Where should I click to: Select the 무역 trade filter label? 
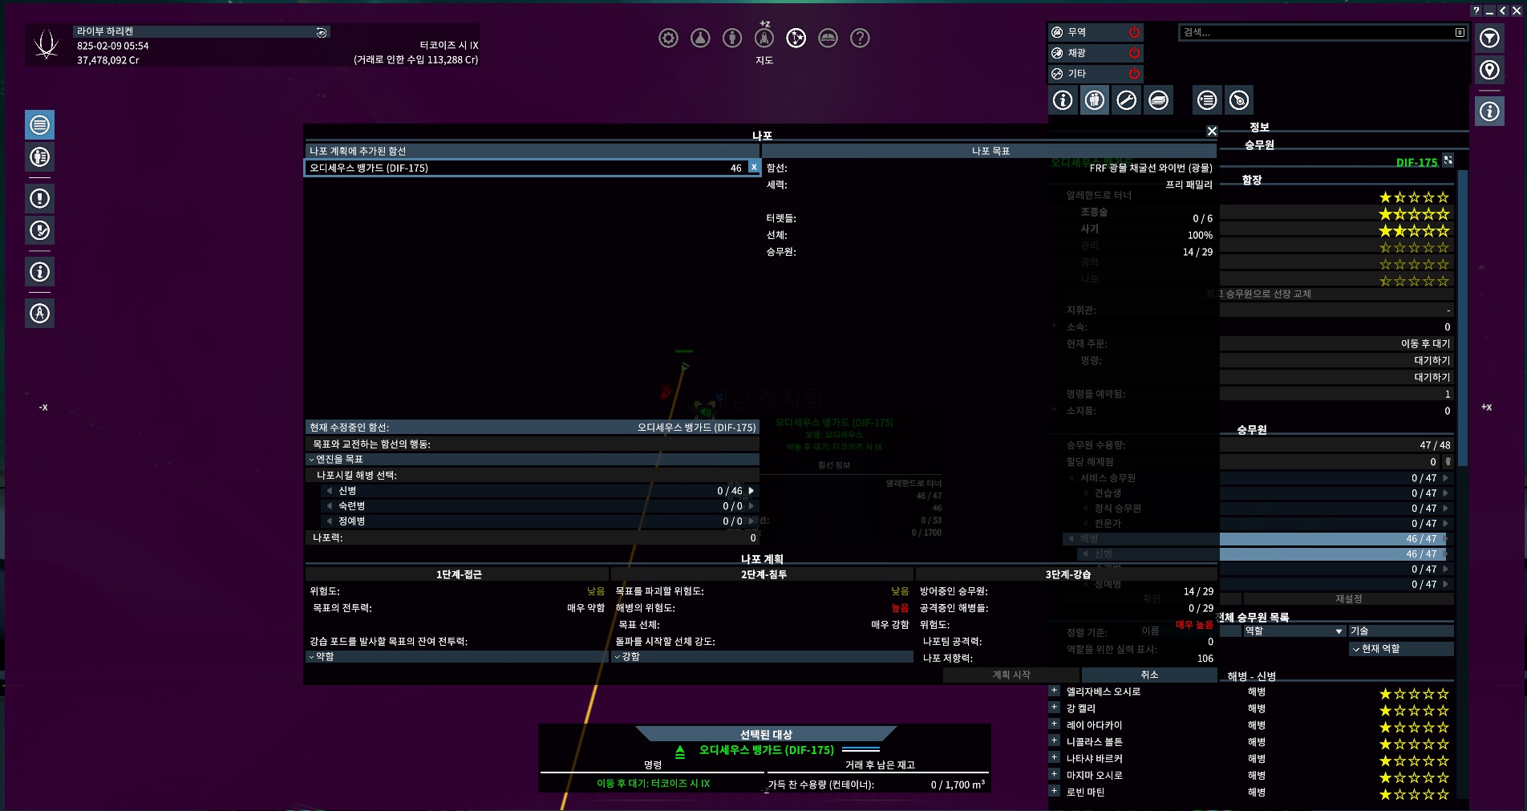tap(1077, 32)
